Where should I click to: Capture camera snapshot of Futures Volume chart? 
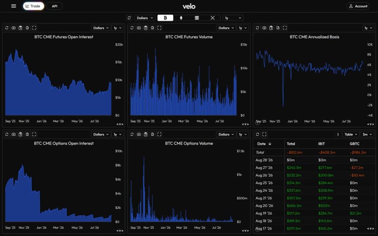pyautogui.click(x=139, y=28)
